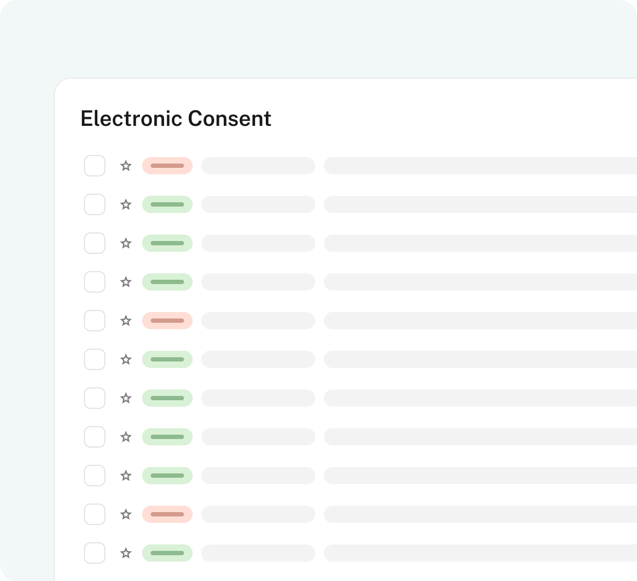Click the fifth row red status badge
Image resolution: width=637 pixels, height=581 pixels.
click(x=167, y=321)
